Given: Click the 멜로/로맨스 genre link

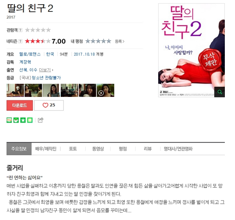Looking at the screenshot, I should (x=30, y=54).
